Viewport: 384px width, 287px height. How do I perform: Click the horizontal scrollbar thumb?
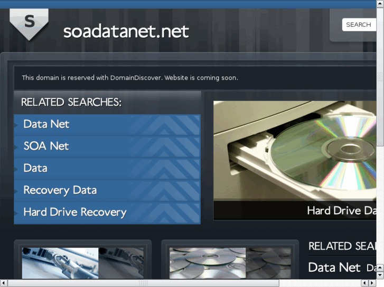pos(143,283)
